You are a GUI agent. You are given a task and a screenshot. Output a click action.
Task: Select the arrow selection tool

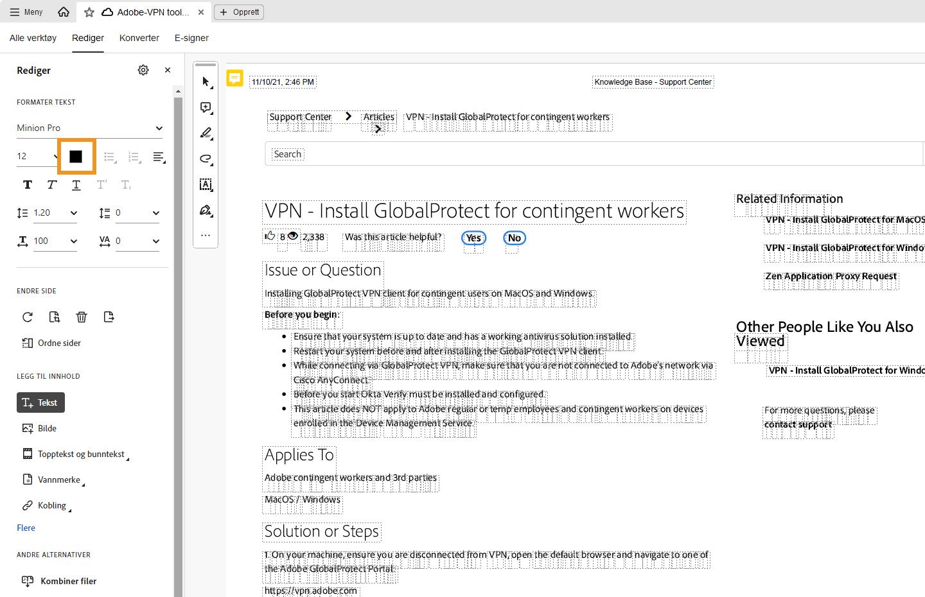[x=206, y=82]
